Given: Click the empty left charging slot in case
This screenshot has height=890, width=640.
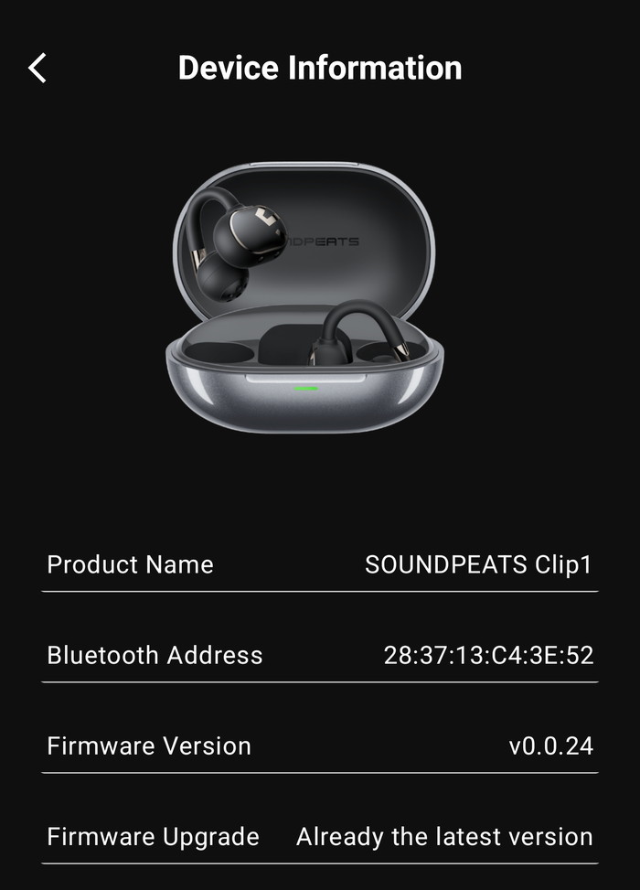Looking at the screenshot, I should (219, 352).
